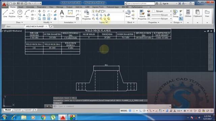Select the Polyline tool
The image size is (216, 121).
[12, 13]
